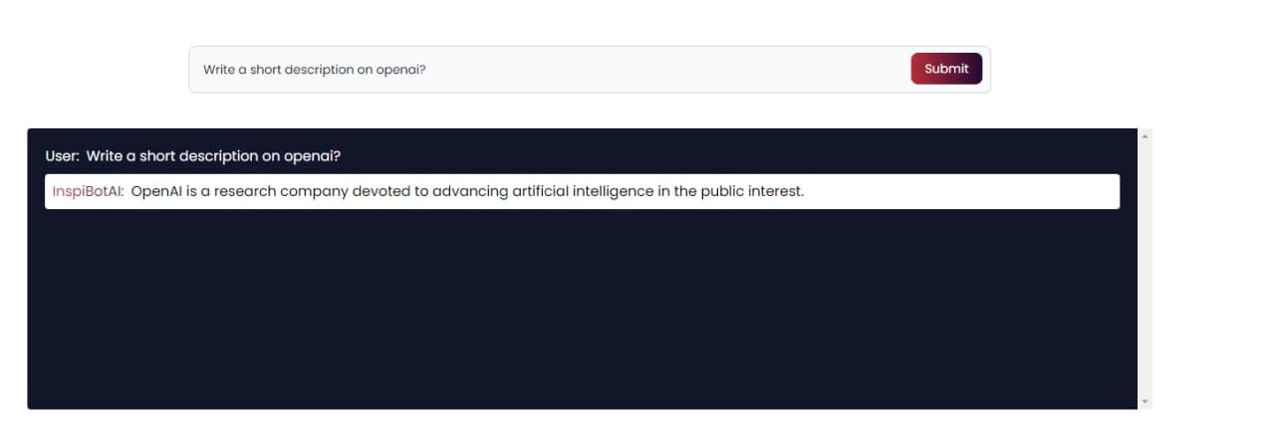
Task: Click blank area of input before Submit
Action: [667, 70]
